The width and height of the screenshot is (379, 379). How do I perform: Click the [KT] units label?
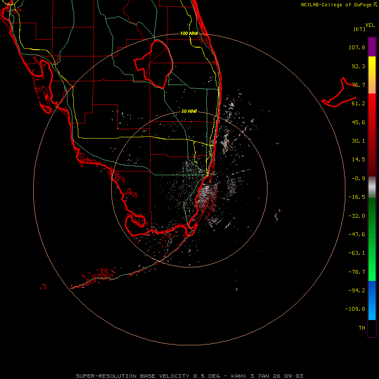coord(360,29)
